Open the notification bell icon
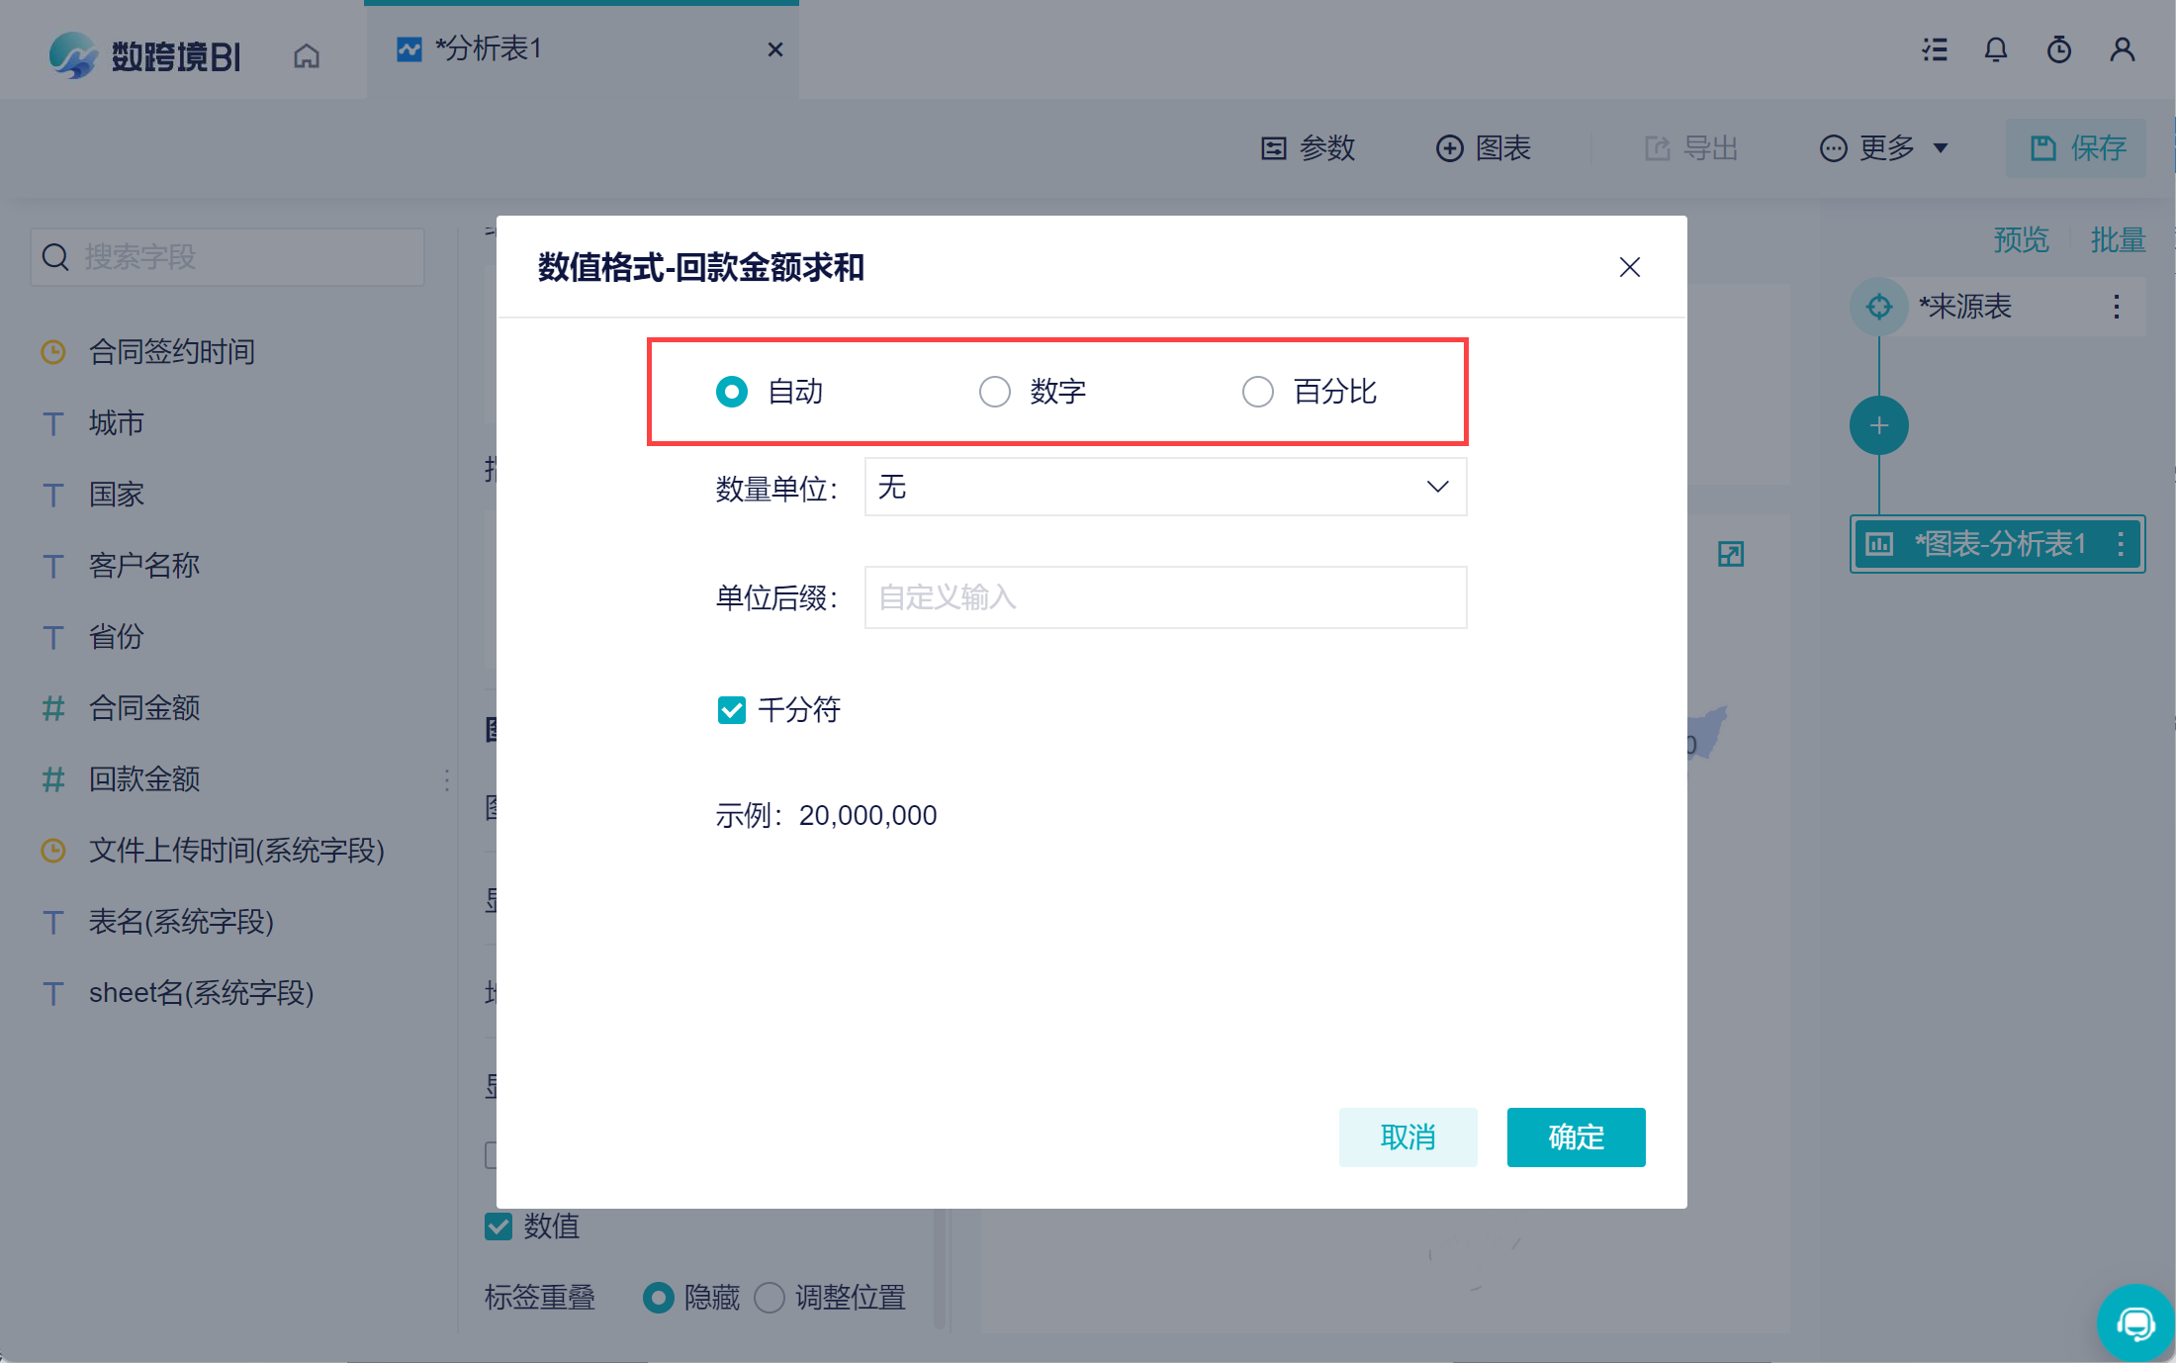This screenshot has height=1363, width=2176. (1996, 49)
